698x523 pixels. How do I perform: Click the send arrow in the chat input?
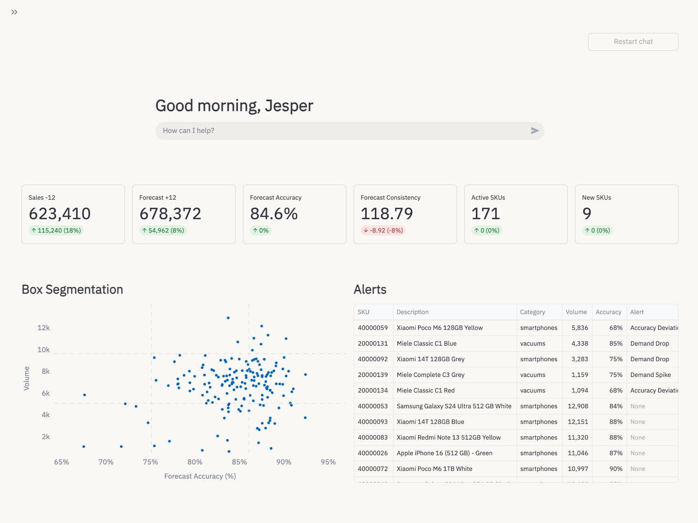click(x=534, y=131)
